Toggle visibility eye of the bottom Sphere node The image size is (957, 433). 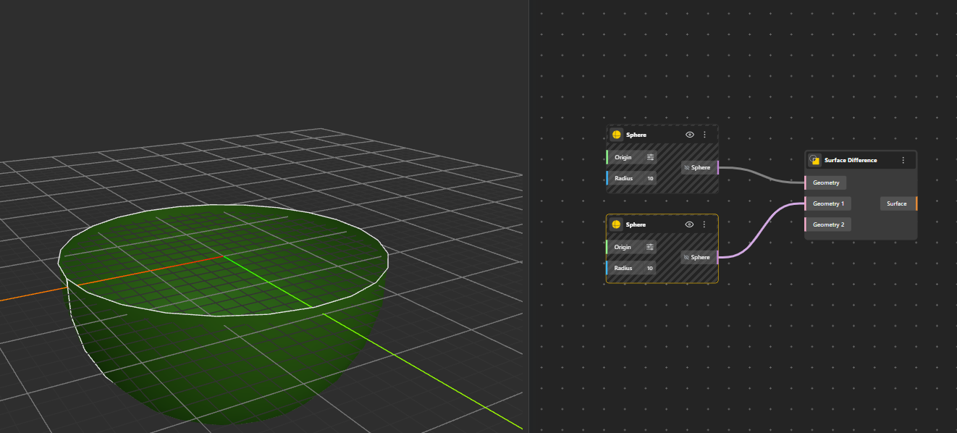click(690, 224)
